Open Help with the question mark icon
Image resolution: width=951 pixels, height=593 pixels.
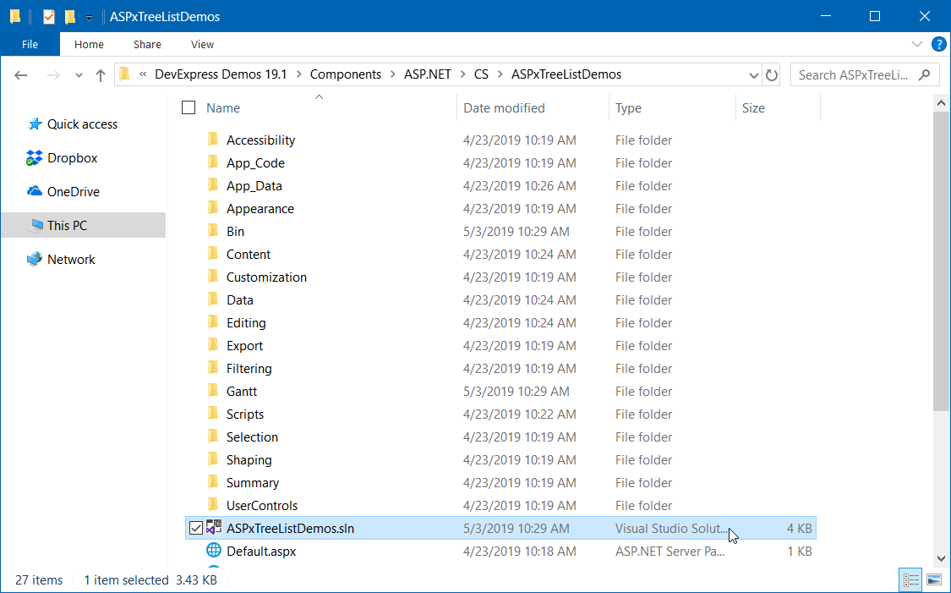coord(938,44)
